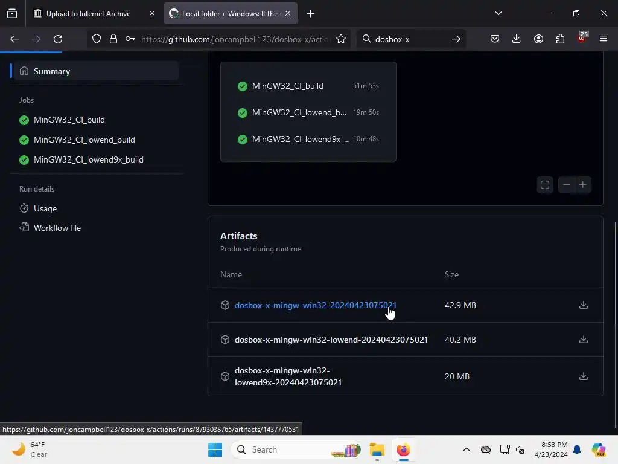The image size is (618, 464).
Task: Click Firefox icon in taskbar
Action: (x=404, y=449)
